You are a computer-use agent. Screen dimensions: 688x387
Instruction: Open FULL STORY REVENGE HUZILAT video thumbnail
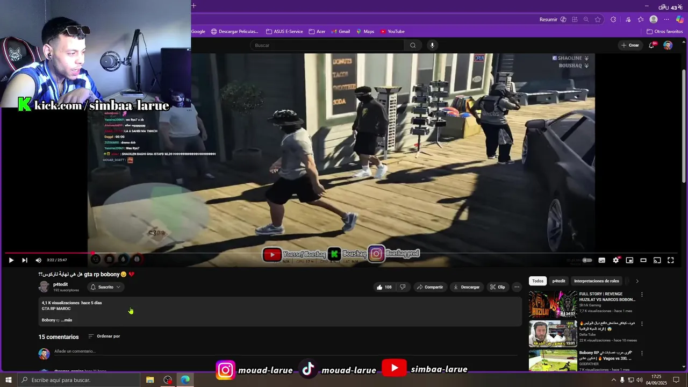point(553,305)
